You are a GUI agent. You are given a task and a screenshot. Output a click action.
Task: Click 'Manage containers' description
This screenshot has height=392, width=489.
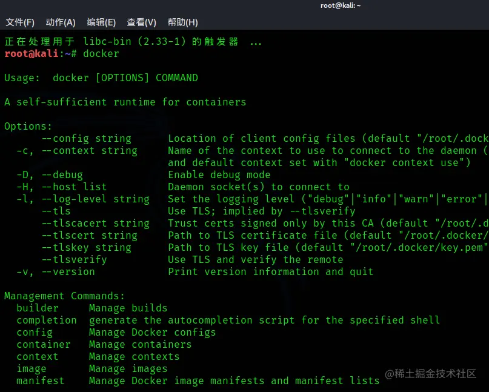[141, 344]
